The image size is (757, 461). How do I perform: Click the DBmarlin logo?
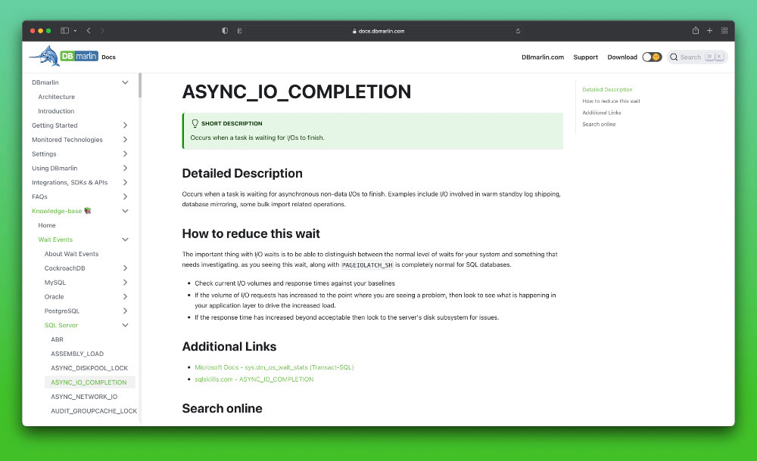pos(64,57)
